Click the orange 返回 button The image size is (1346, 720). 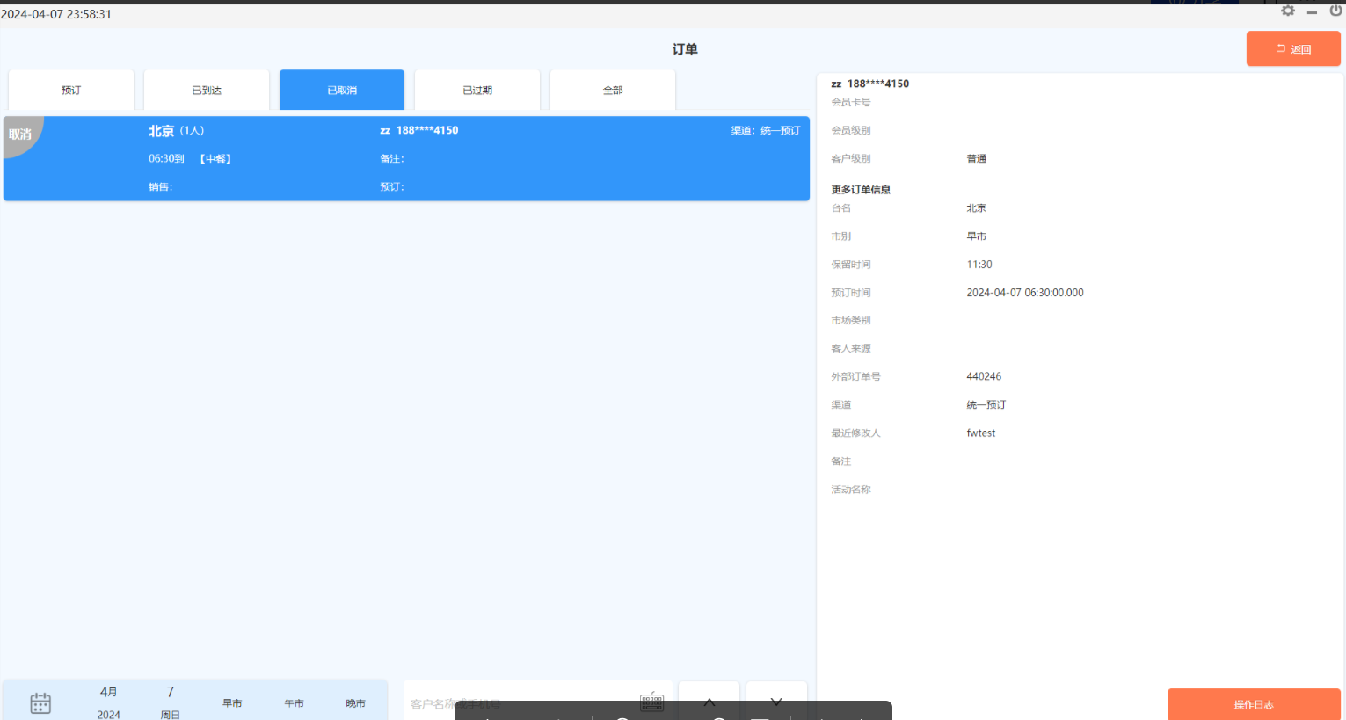pos(1293,49)
